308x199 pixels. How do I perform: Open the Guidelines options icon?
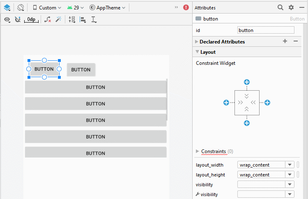tap(94, 19)
